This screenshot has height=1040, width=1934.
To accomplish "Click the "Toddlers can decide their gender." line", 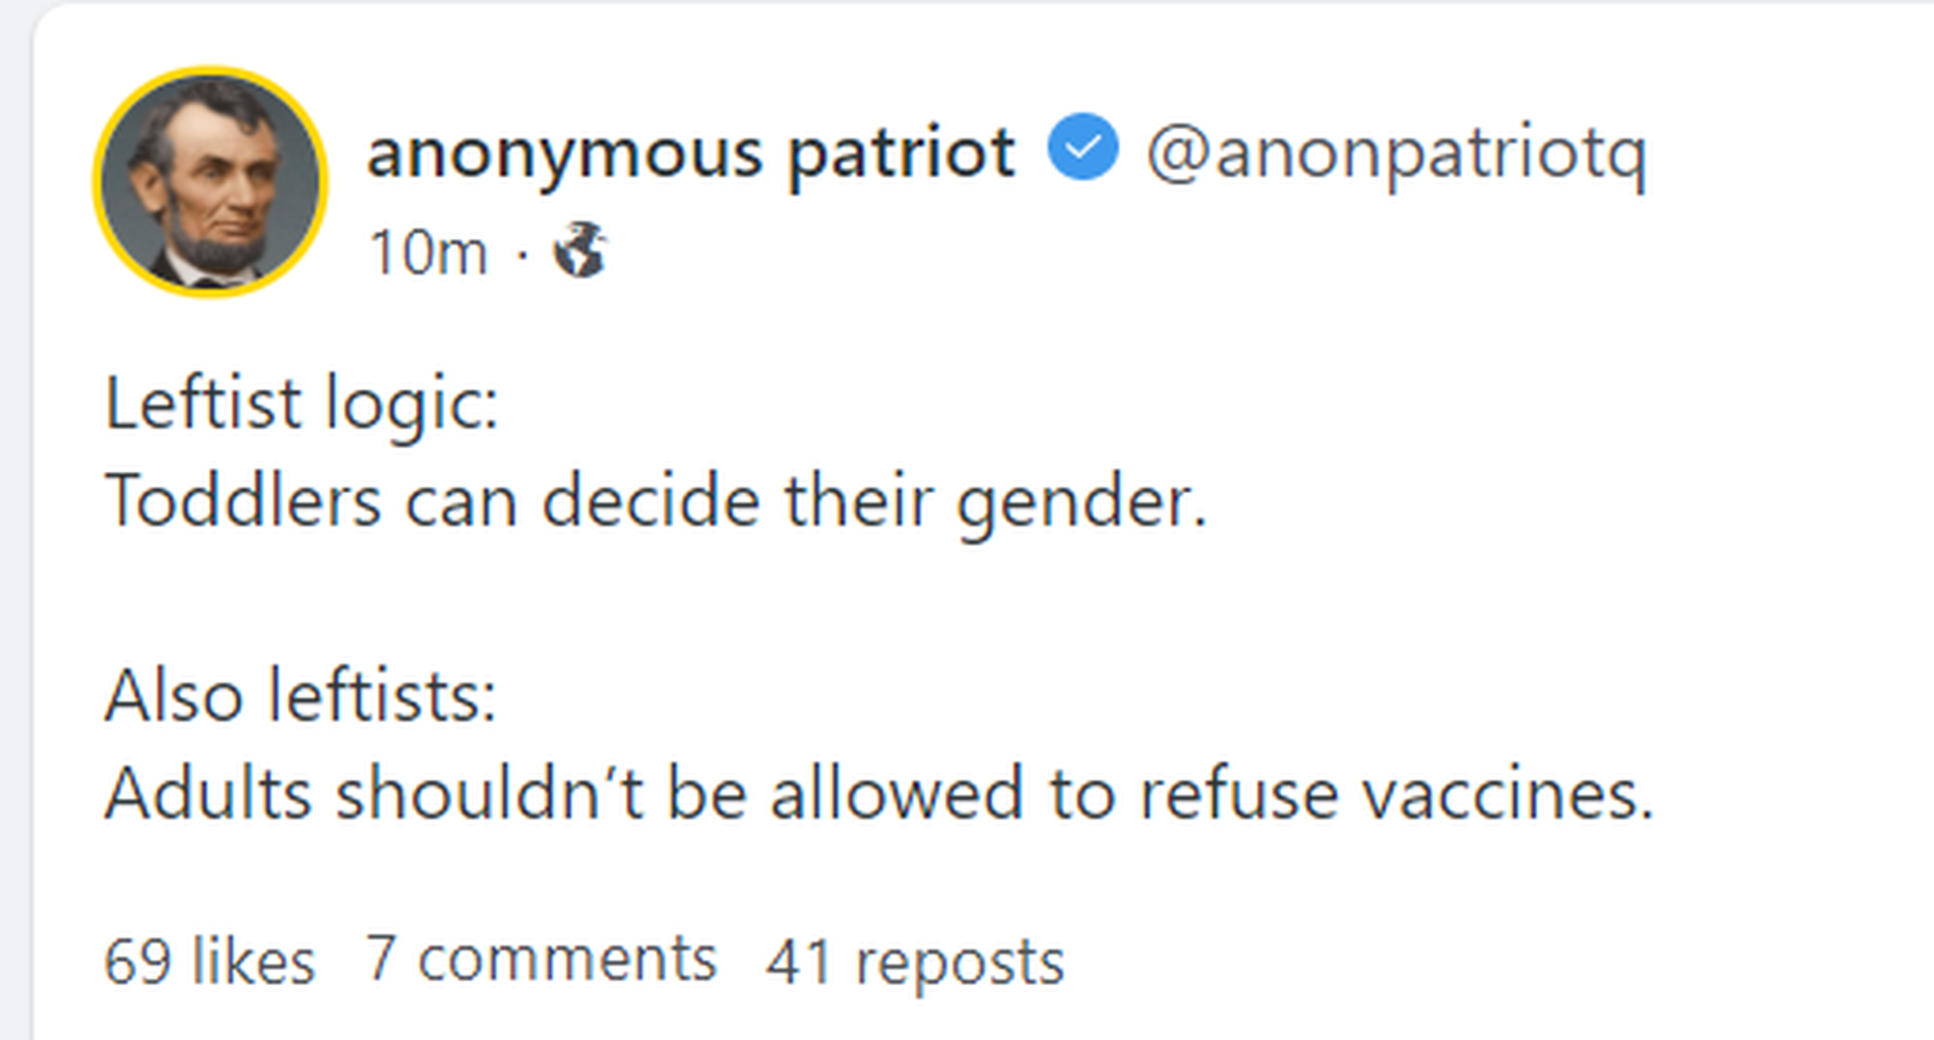I will (655, 502).
